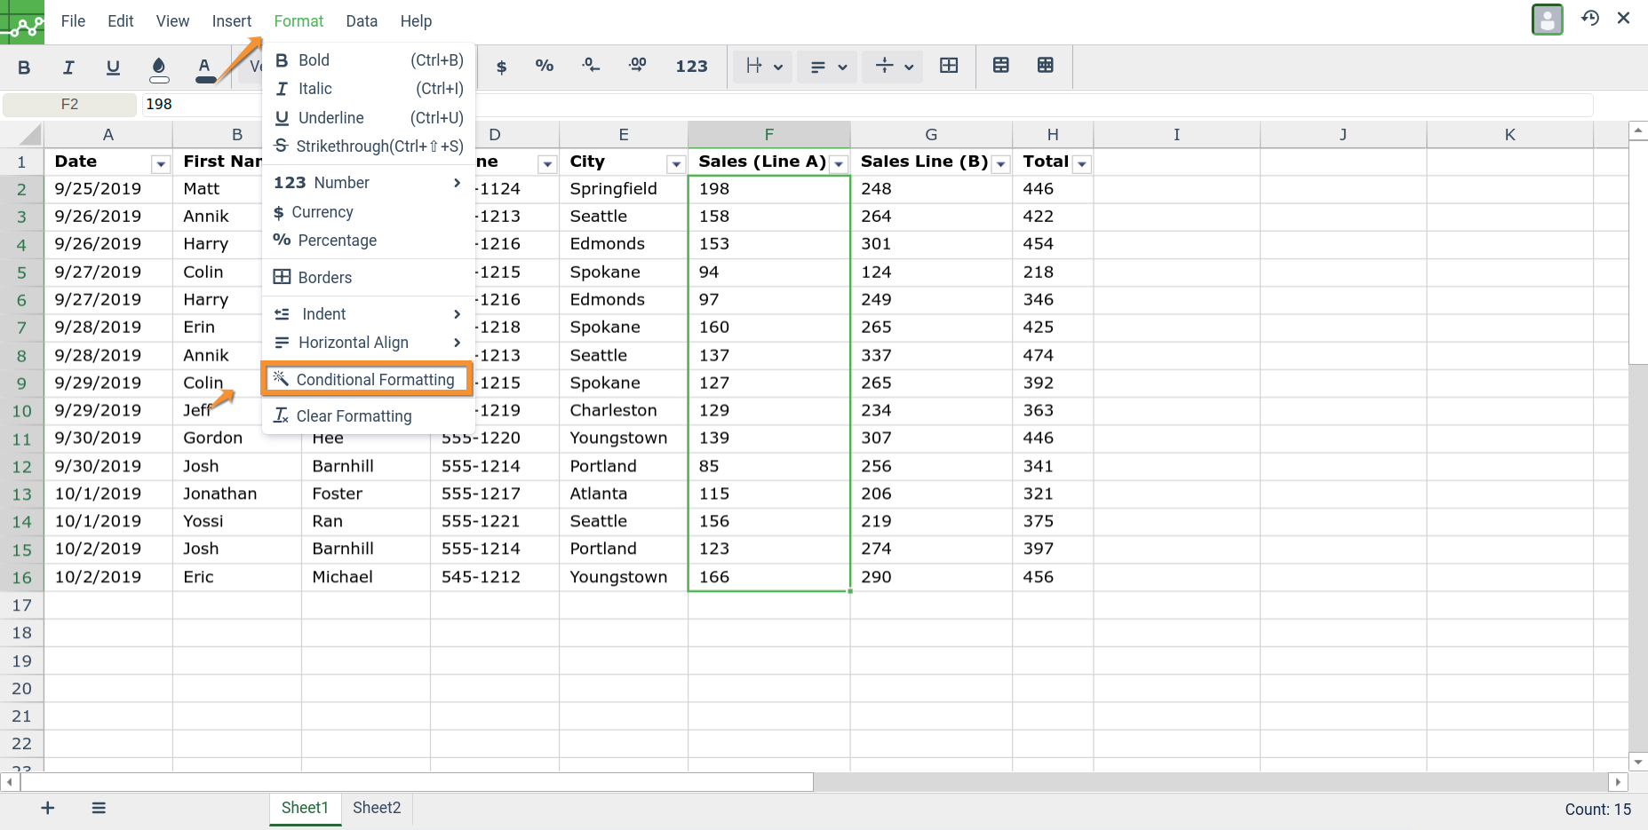Toggle bold in the toolbar
This screenshot has width=1648, height=830.
pyautogui.click(x=24, y=67)
